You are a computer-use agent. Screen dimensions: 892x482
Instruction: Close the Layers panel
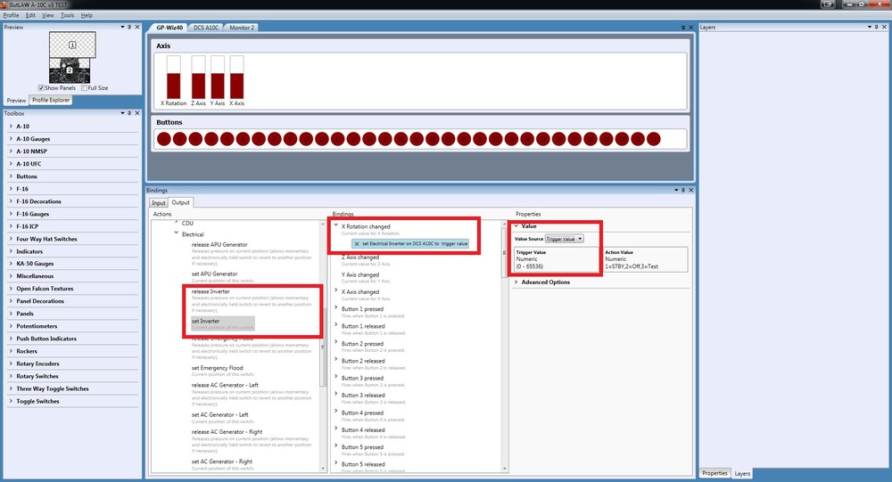tap(884, 27)
